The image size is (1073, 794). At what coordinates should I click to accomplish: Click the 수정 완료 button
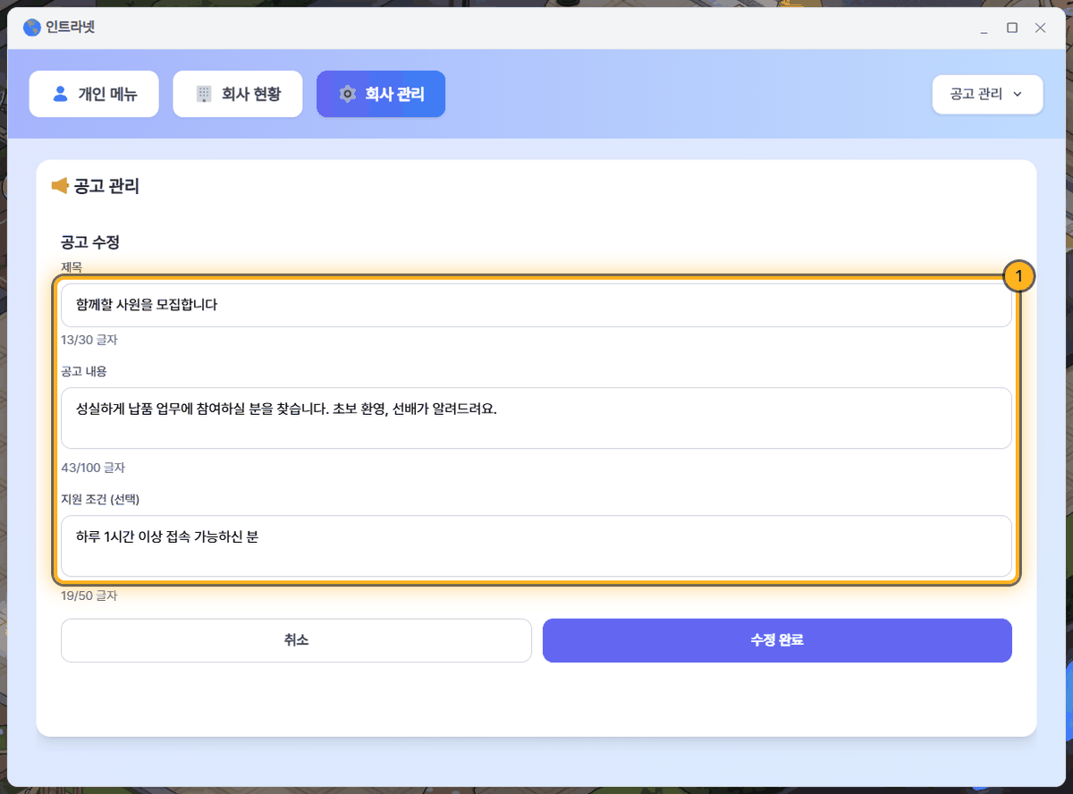pos(777,640)
